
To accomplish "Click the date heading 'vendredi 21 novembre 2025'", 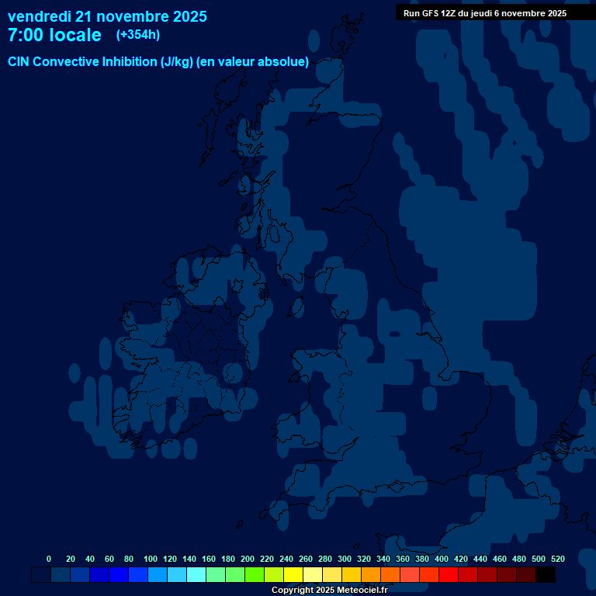I will 107,17.
